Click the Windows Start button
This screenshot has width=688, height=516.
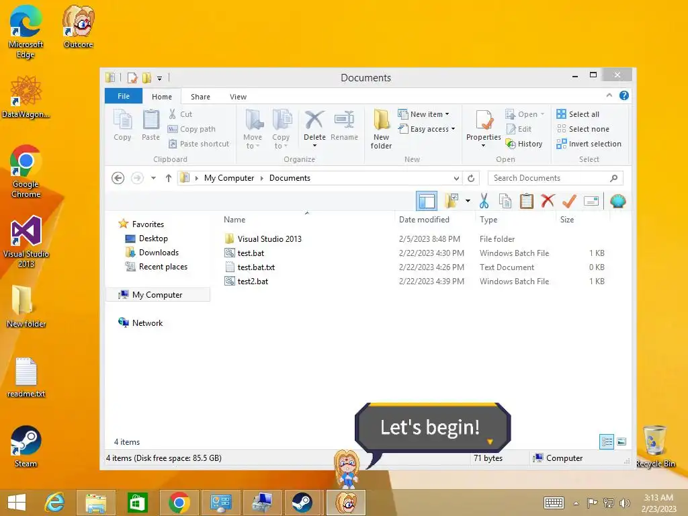17,503
